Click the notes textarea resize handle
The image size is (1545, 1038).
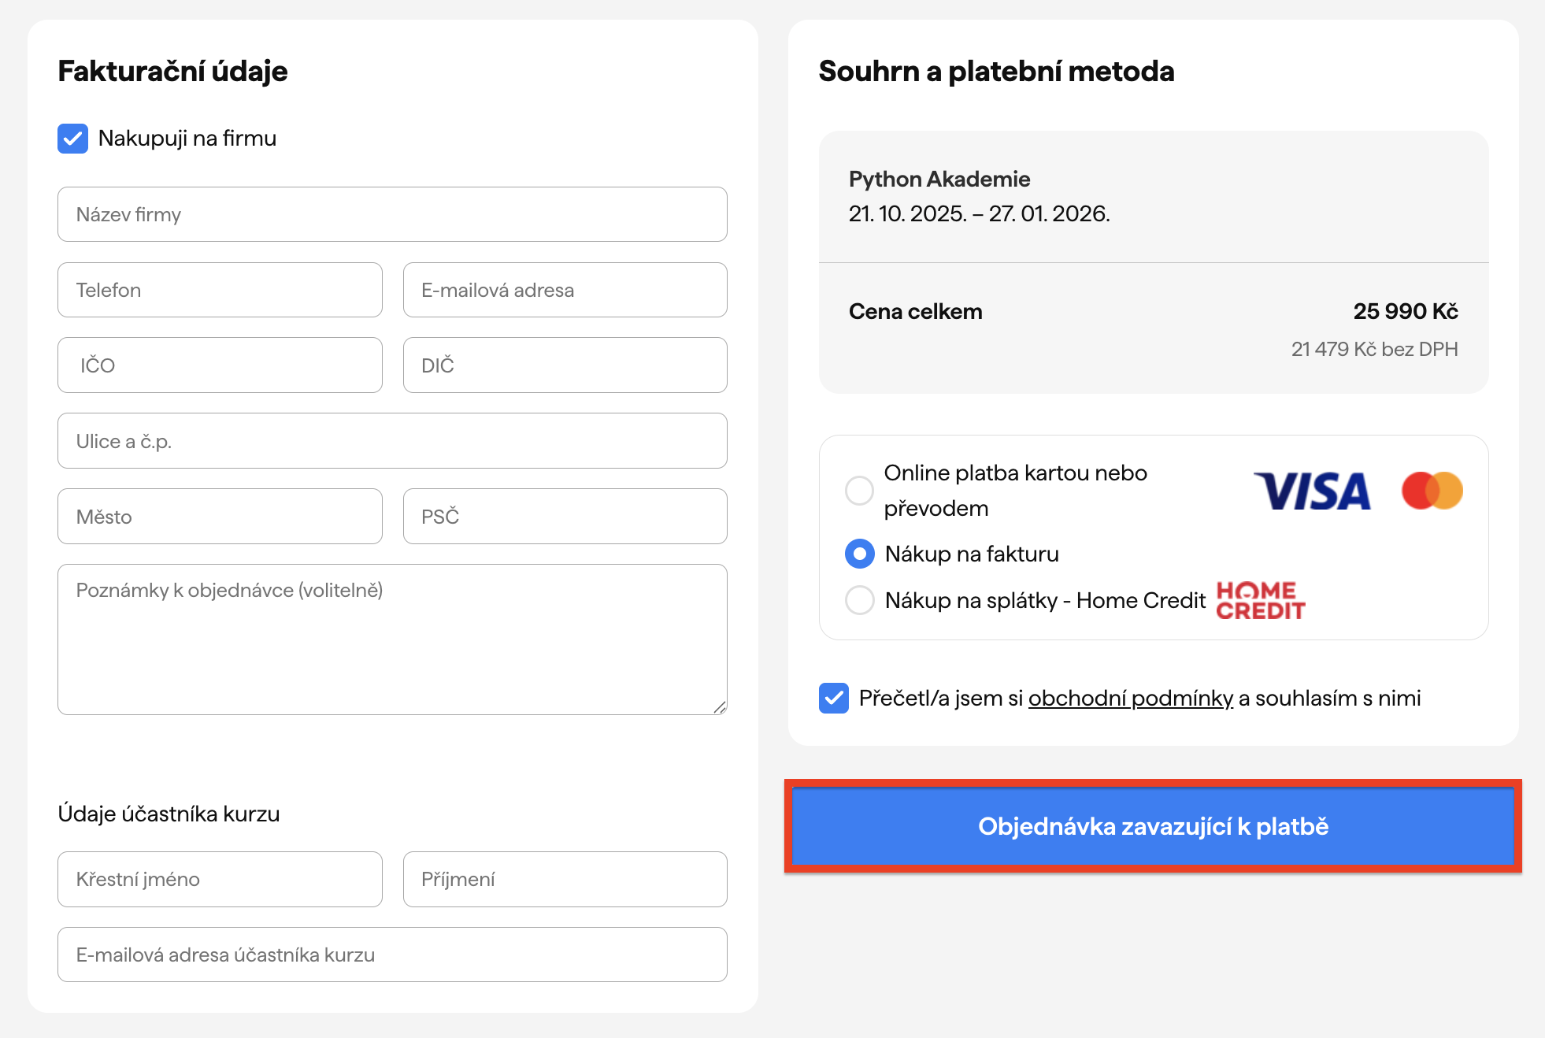coord(719,707)
